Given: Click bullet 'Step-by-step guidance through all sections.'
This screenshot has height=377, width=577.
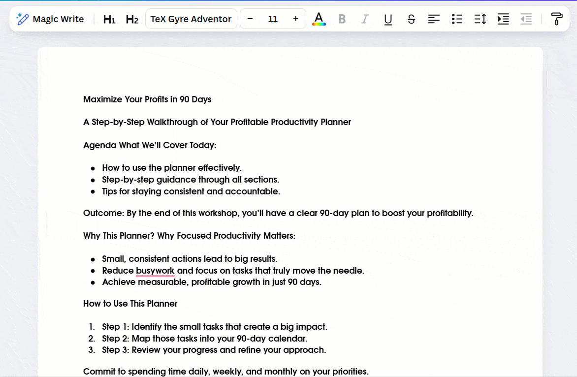Looking at the screenshot, I should 191,180.
